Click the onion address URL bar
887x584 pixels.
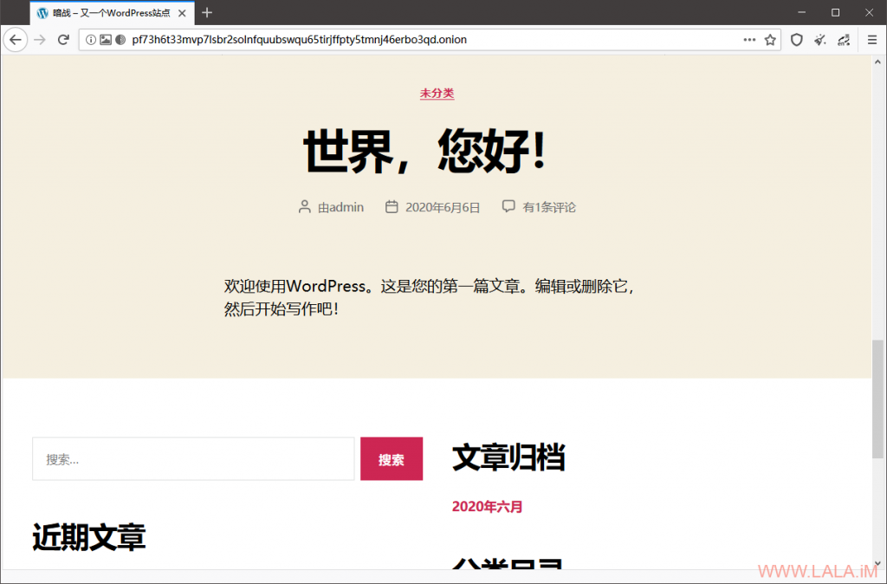coord(416,40)
